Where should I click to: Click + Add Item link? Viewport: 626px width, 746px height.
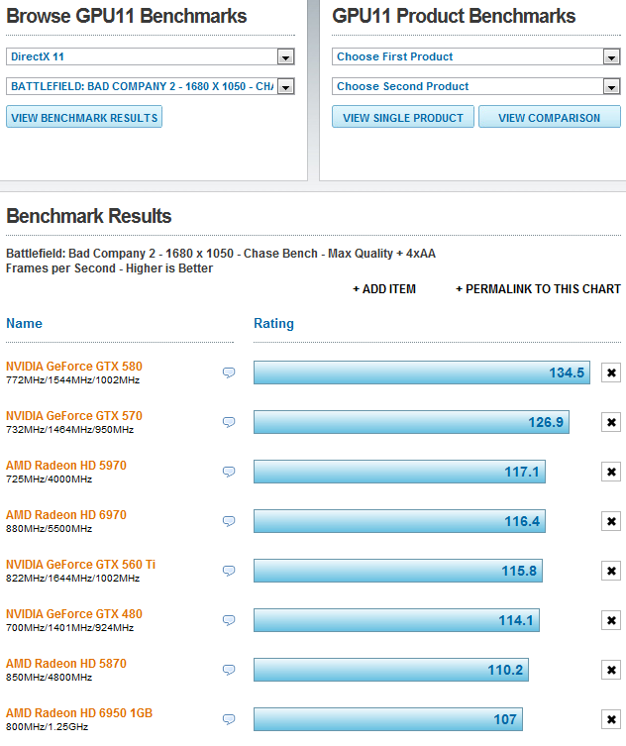[x=384, y=288]
